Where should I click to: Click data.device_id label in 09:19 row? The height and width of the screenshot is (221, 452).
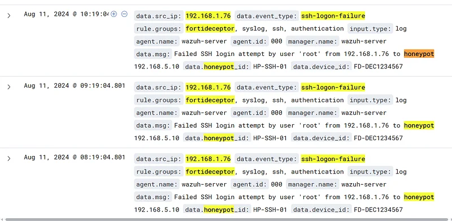pyautogui.click(x=321, y=138)
